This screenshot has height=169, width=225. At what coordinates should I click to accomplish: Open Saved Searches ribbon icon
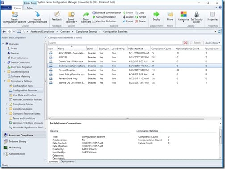[x=71, y=15]
